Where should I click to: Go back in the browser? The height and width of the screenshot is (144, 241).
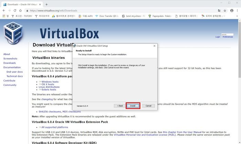[4, 10]
